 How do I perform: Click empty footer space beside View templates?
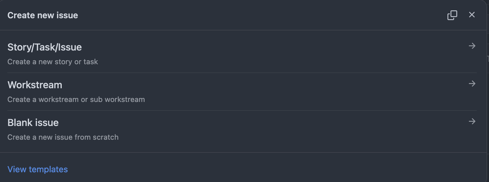pos(260,169)
